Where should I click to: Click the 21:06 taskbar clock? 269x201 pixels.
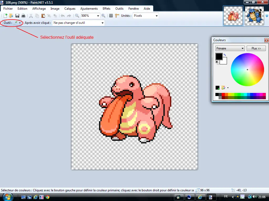(x=262, y=197)
